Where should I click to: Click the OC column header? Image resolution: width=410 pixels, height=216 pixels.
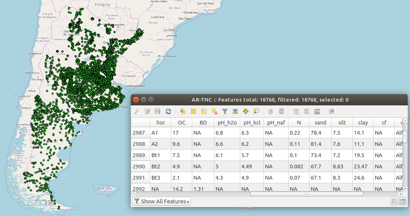[x=181, y=123]
